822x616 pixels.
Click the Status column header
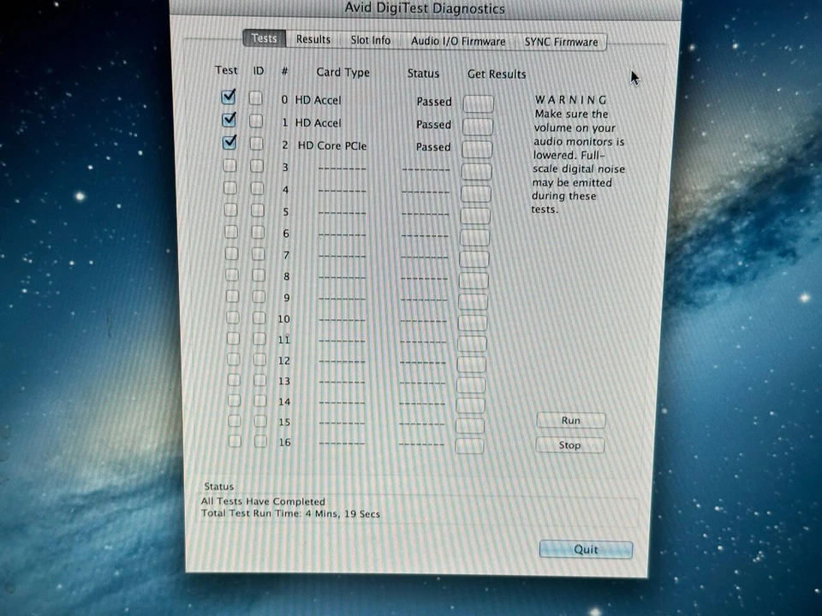(423, 74)
